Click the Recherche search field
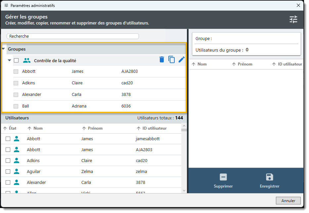This screenshot has width=309, height=213. point(72,36)
